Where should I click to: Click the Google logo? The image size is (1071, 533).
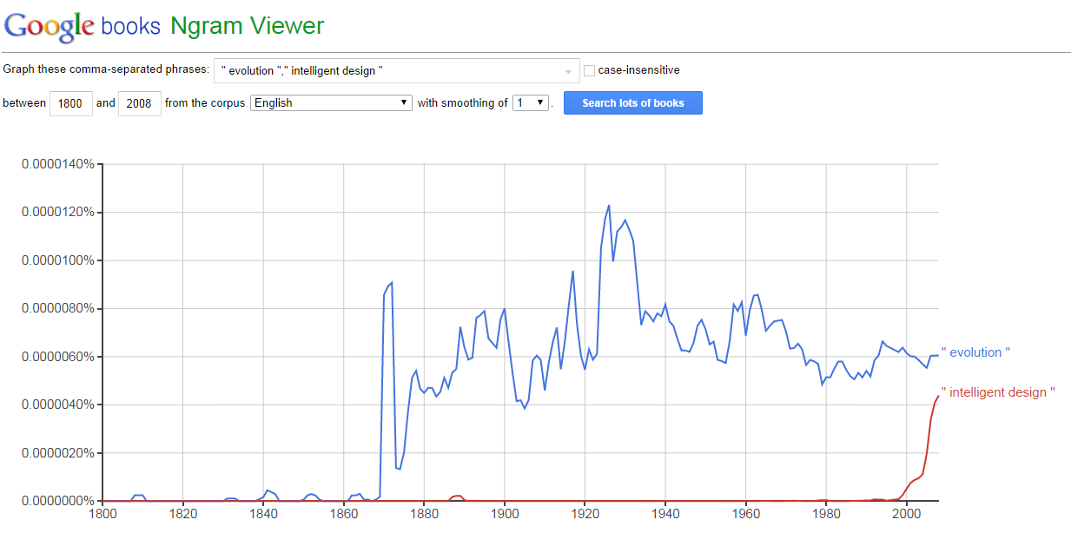[49, 26]
